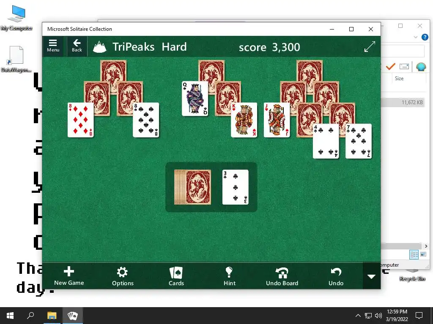This screenshot has height=324, width=433.
Task: Open the Solitaire hamburger Menu
Action: point(53,46)
